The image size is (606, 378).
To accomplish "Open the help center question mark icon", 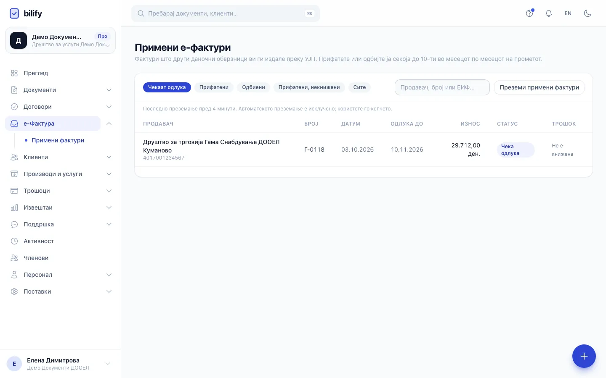I will pos(529,13).
